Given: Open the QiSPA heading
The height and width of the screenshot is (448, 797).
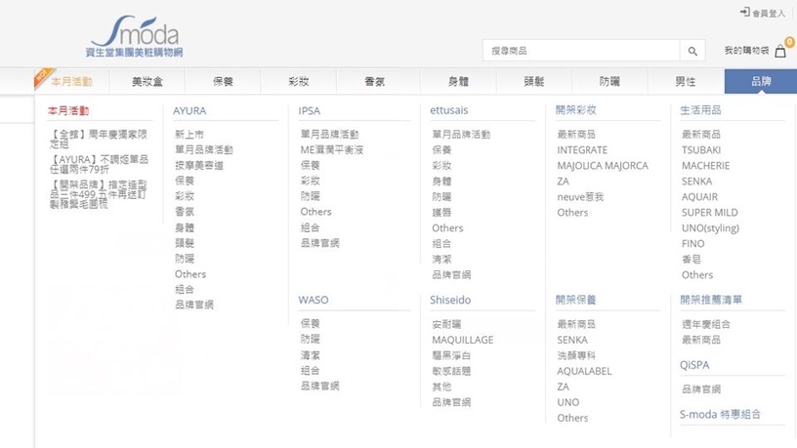Looking at the screenshot, I should click(x=694, y=365).
